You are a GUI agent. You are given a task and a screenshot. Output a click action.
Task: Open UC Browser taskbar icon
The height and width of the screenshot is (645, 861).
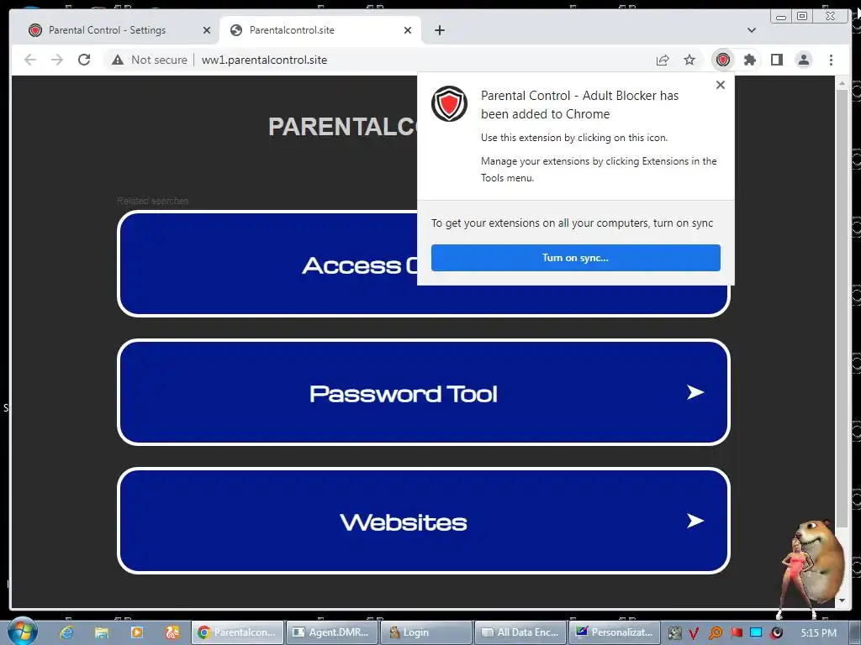click(x=172, y=632)
